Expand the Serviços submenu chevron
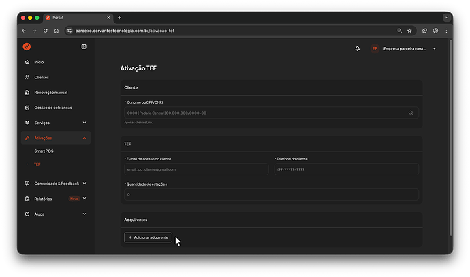 pos(84,123)
